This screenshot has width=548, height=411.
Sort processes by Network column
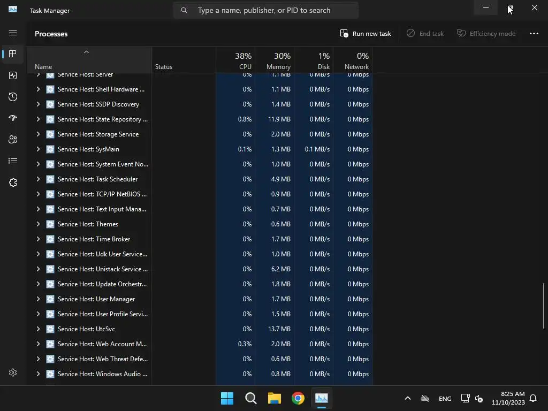[x=353, y=60]
